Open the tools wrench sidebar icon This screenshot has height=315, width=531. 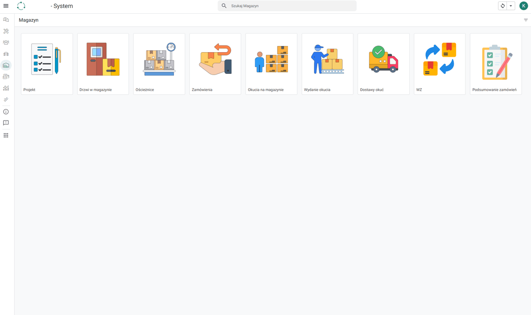point(6,31)
